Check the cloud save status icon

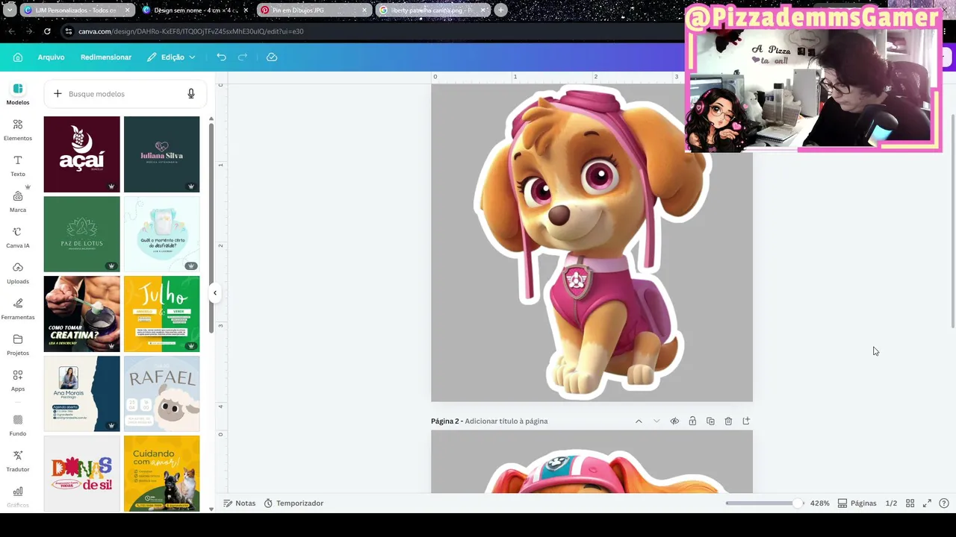272,57
